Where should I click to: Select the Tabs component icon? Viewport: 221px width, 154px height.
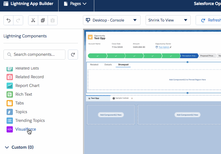[10, 103]
